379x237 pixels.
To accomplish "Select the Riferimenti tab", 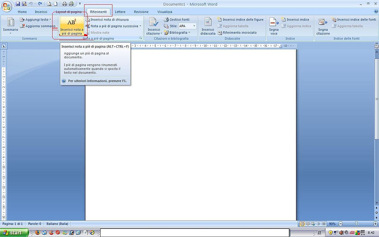I will click(98, 12).
